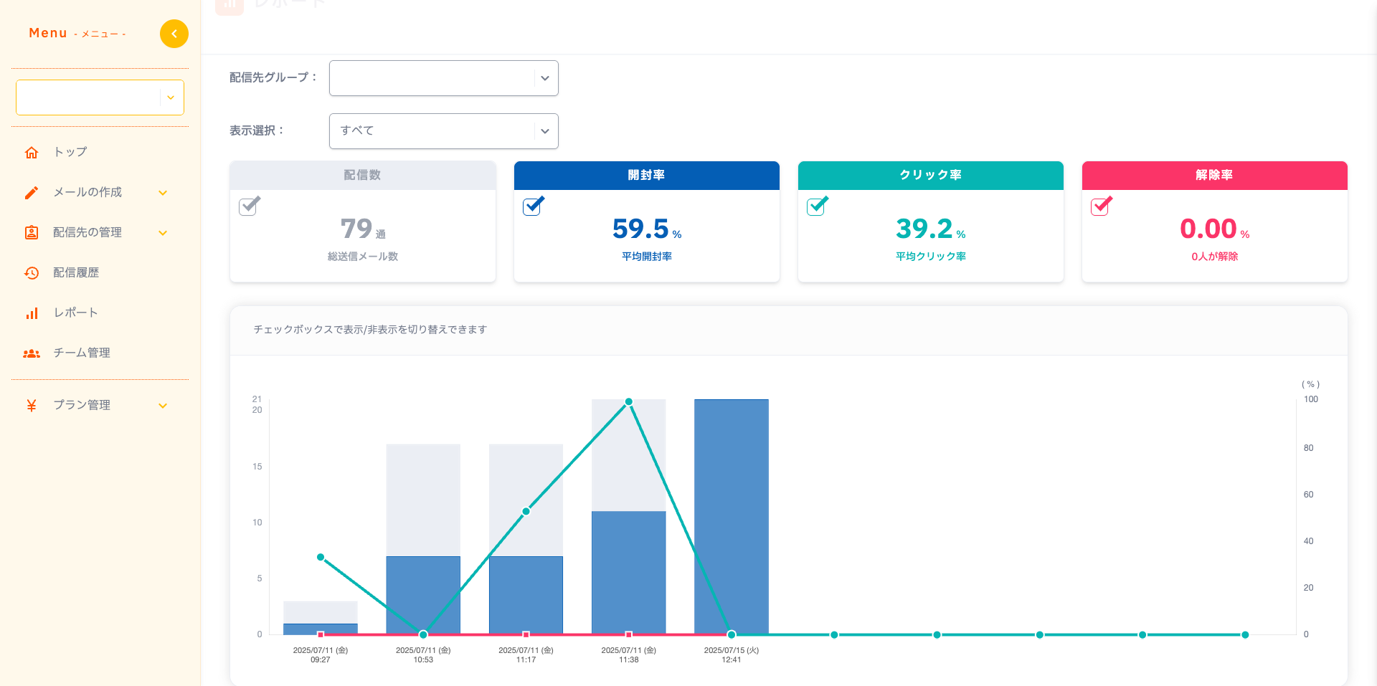Click the people icon for チーム管理
This screenshot has height=686, width=1377.
32,353
